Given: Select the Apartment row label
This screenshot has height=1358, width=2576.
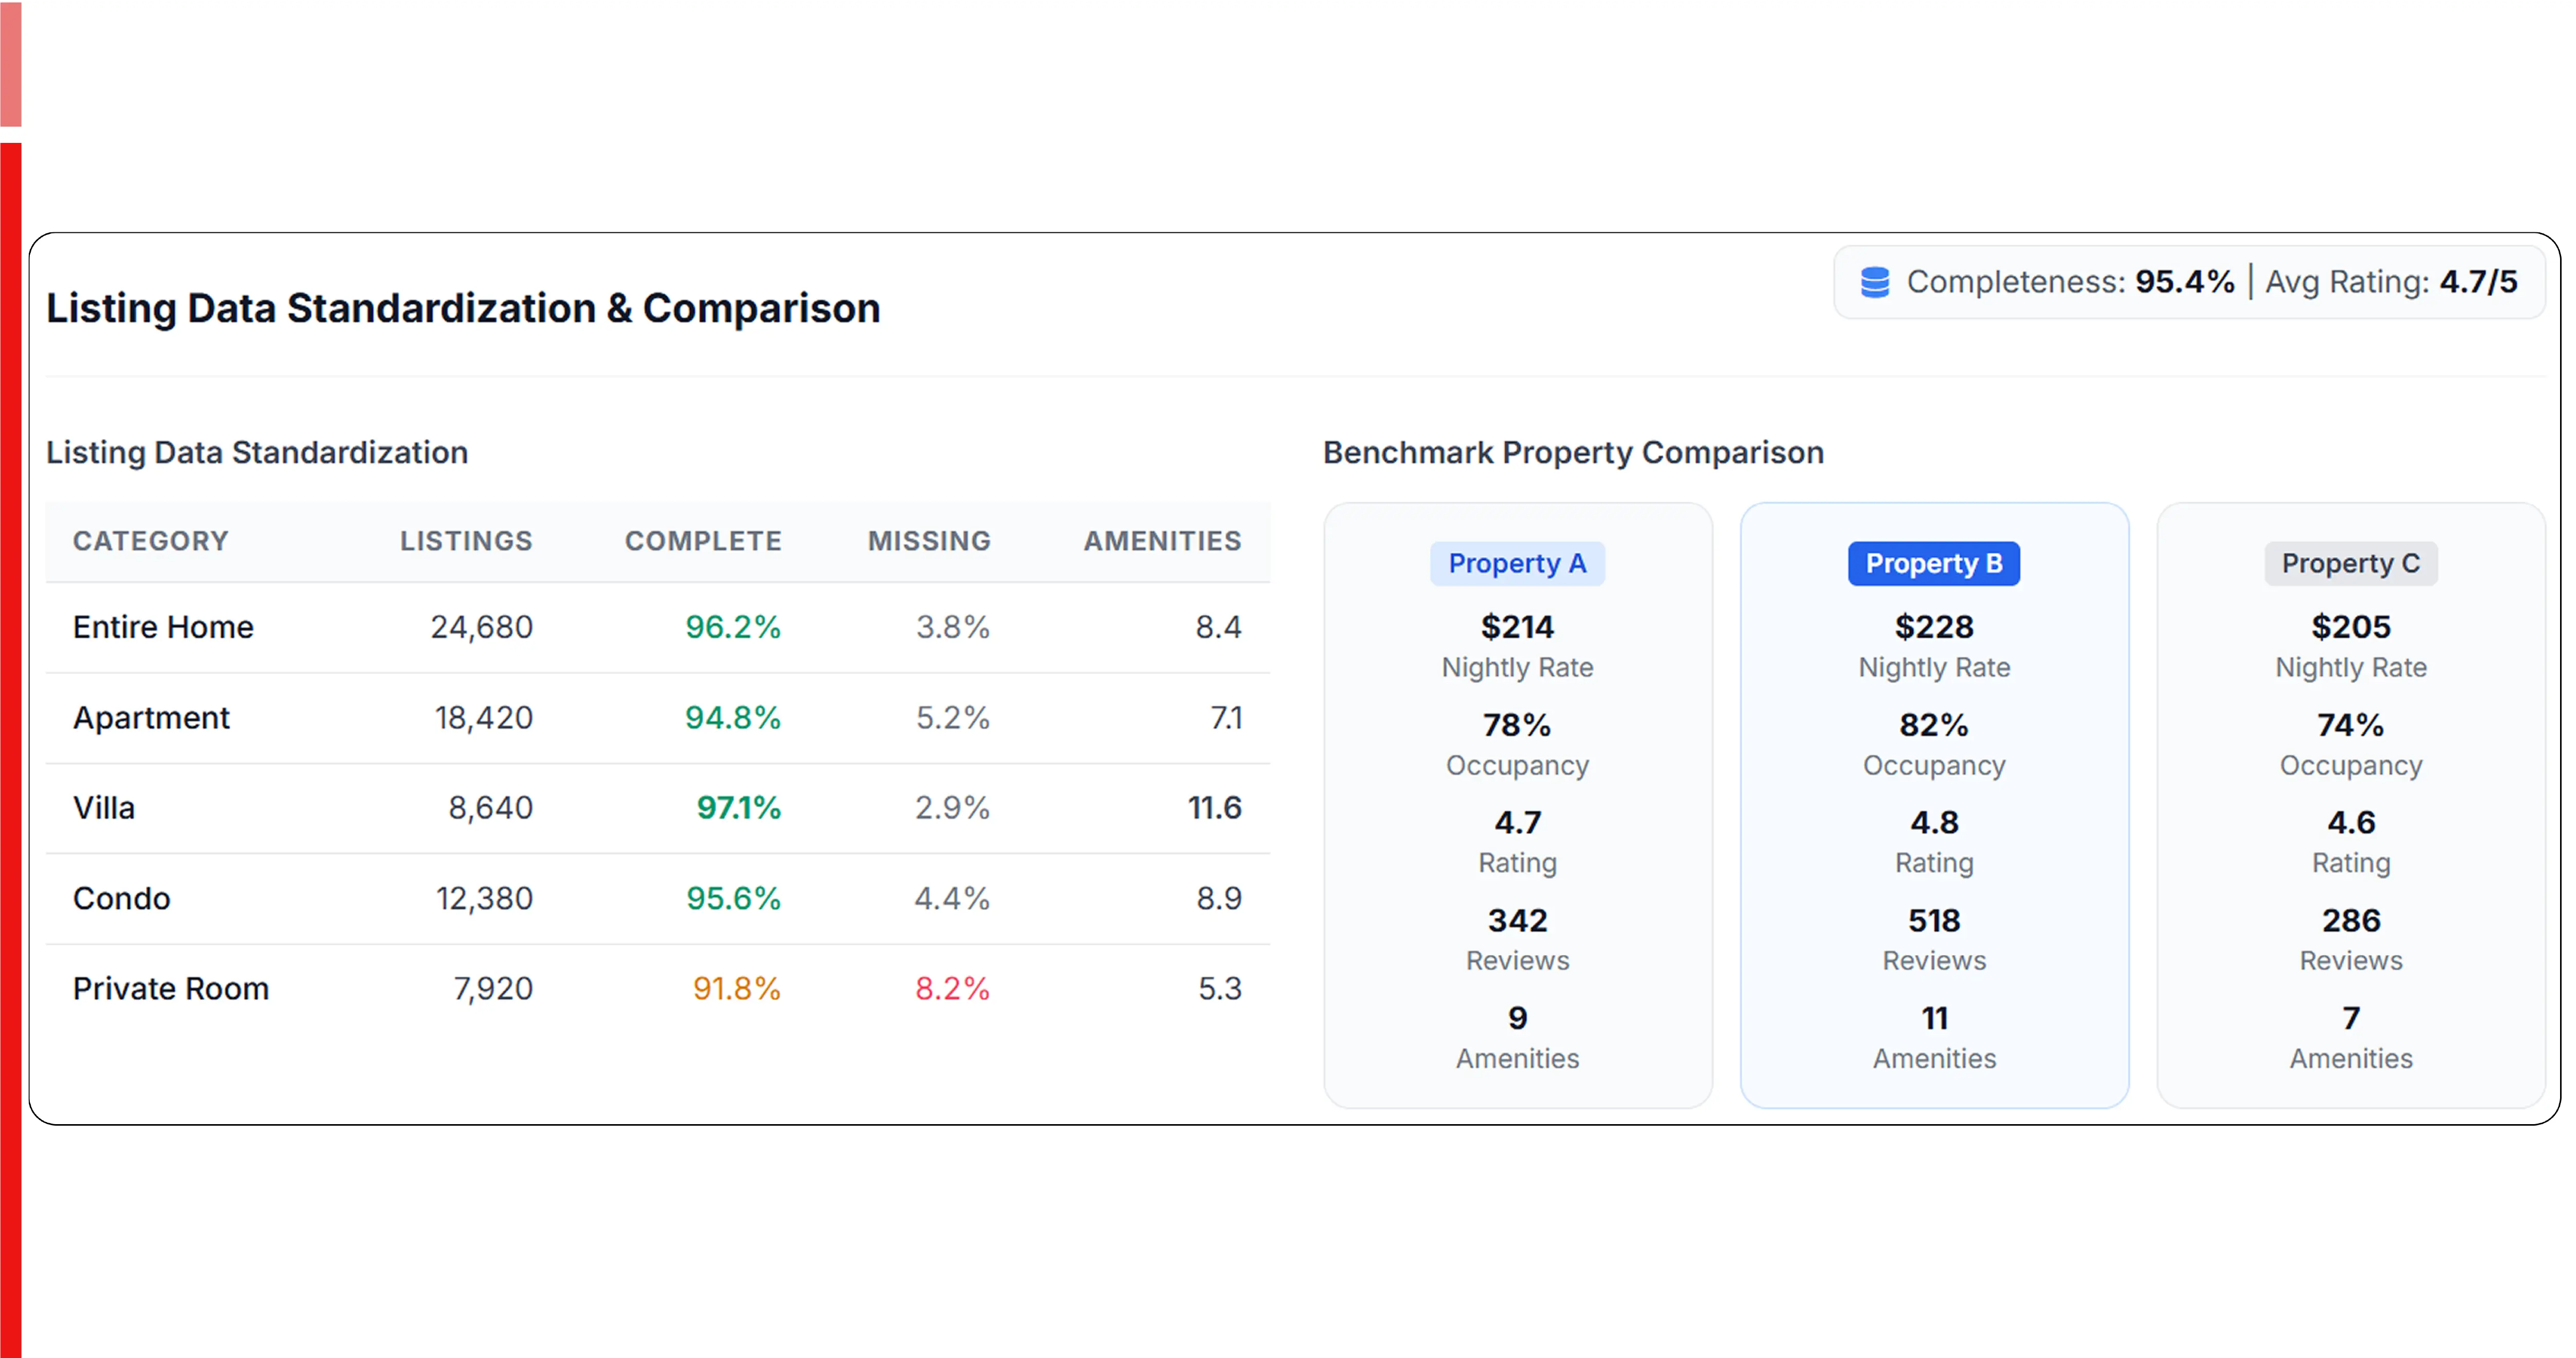Looking at the screenshot, I should [151, 718].
